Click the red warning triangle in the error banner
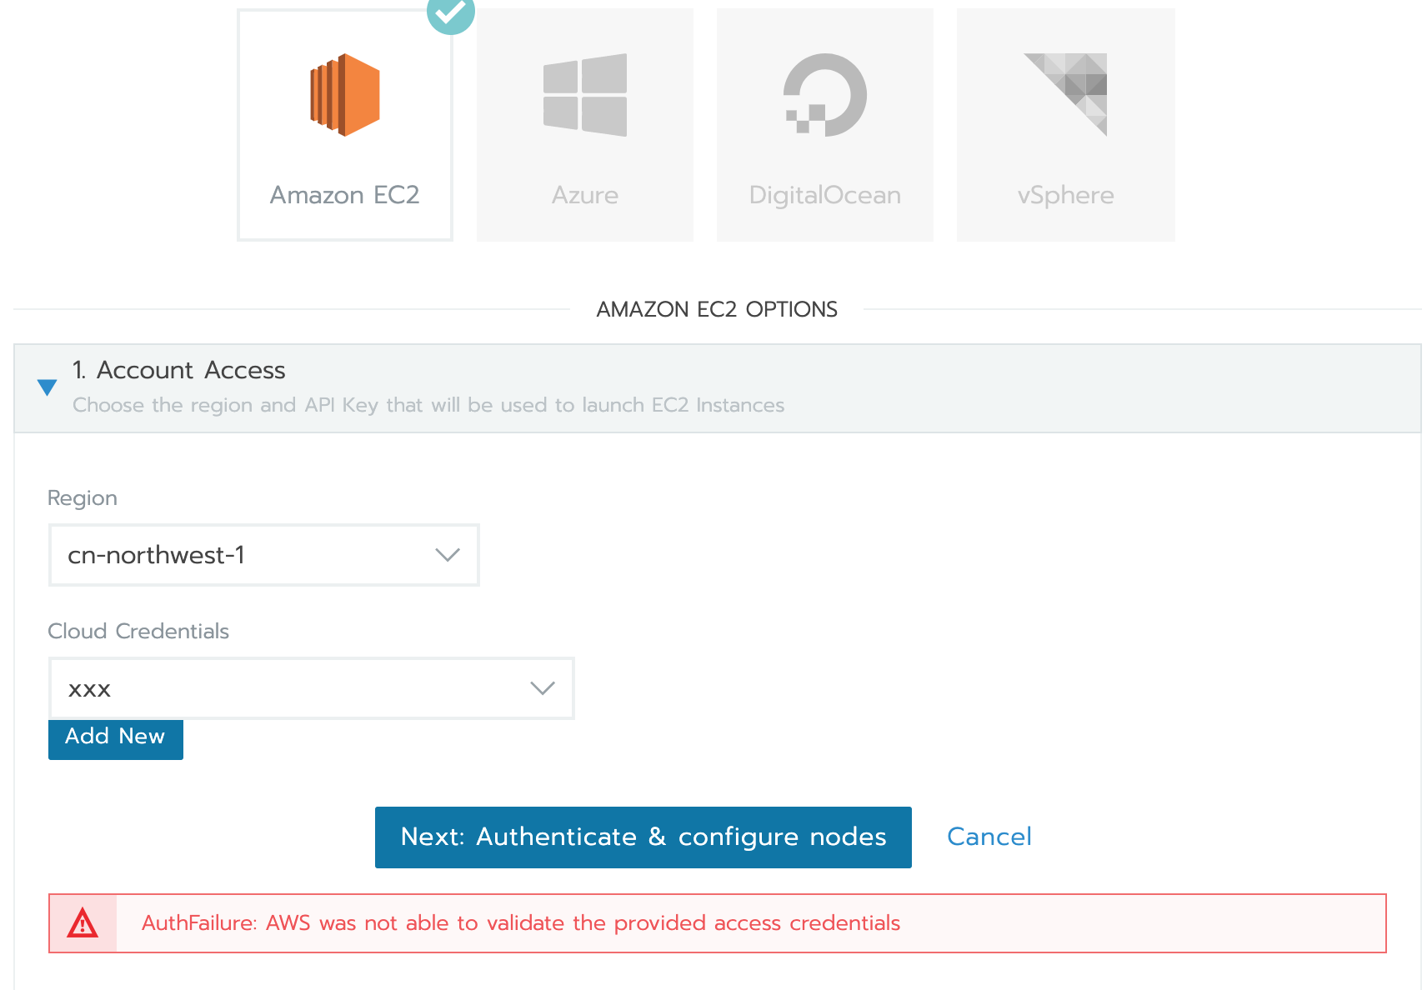 [x=83, y=922]
